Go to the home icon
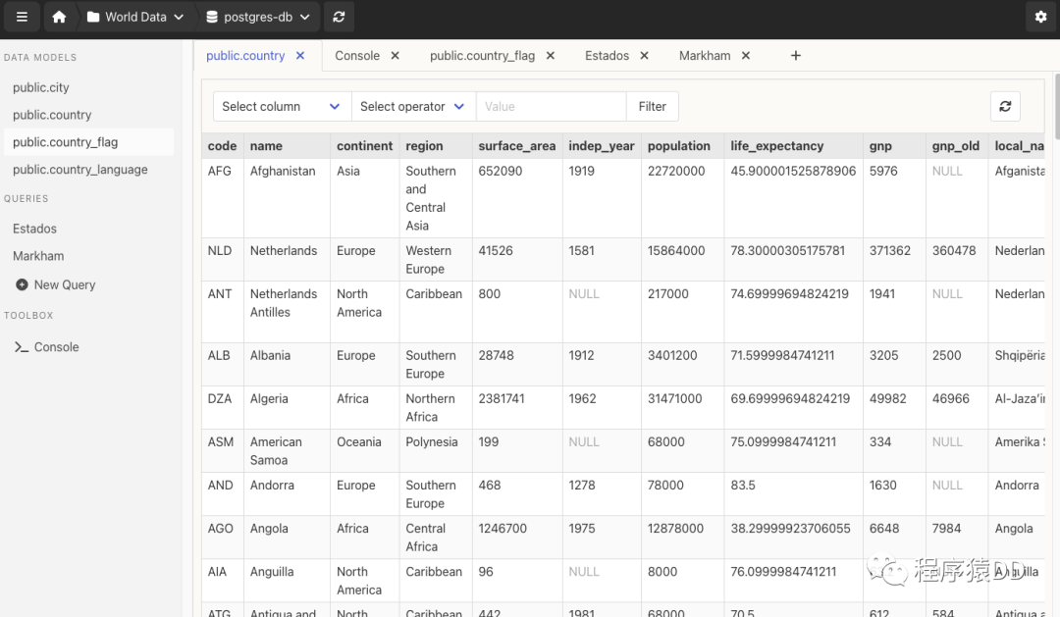Image resolution: width=1060 pixels, height=617 pixels. [60, 17]
